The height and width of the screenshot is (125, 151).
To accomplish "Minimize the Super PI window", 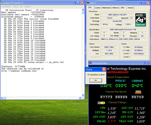I will (74, 3).
